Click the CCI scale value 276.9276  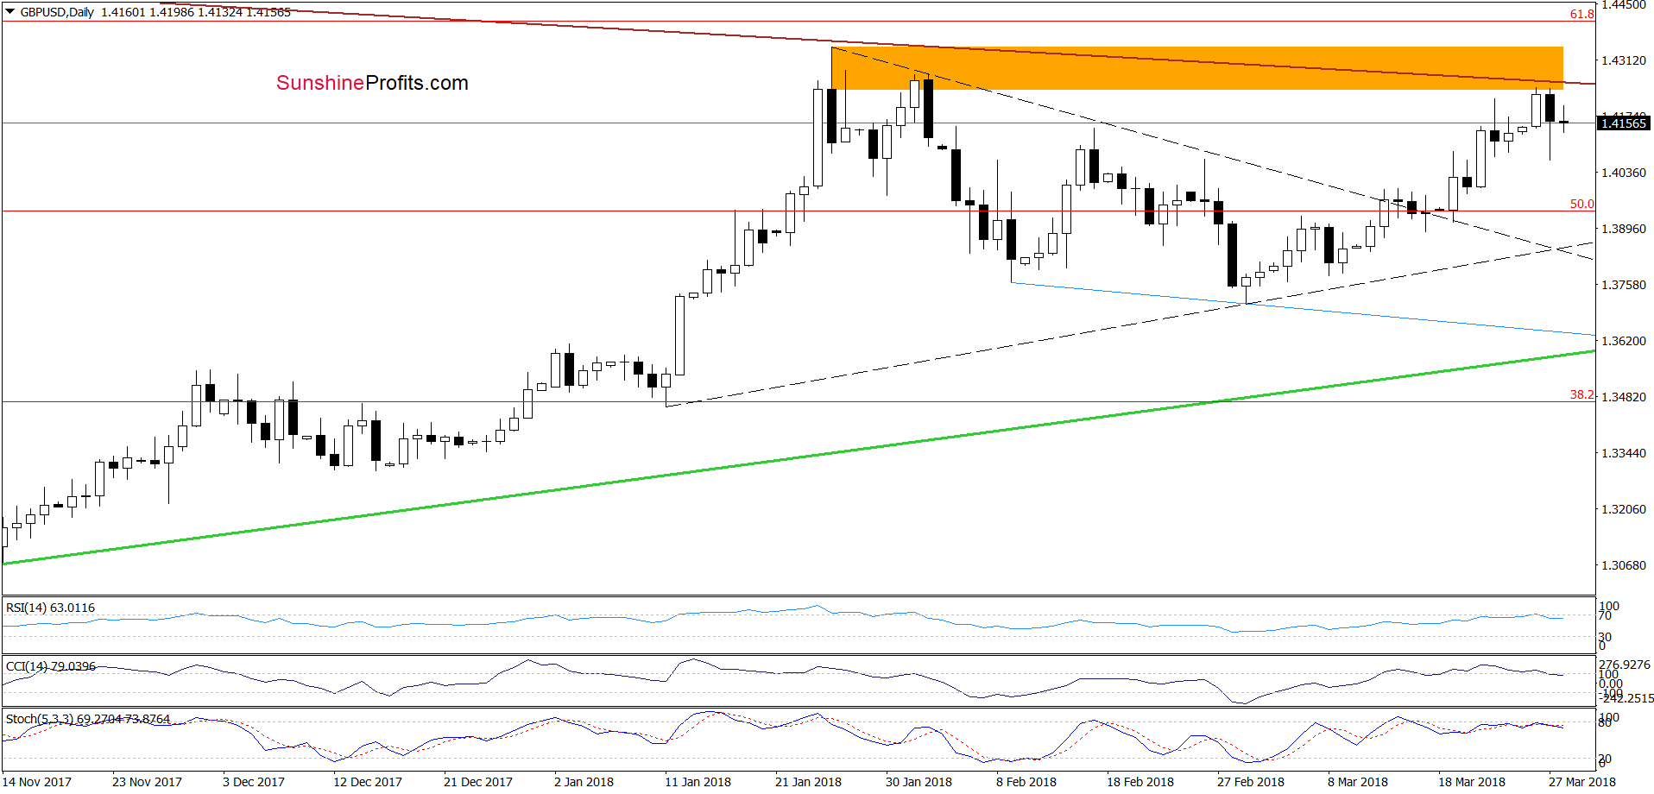[1625, 665]
